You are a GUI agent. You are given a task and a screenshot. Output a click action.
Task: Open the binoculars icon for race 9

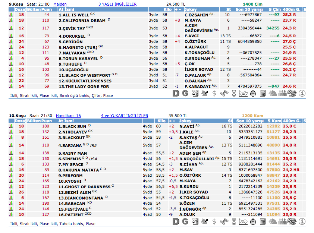pos(224,93)
